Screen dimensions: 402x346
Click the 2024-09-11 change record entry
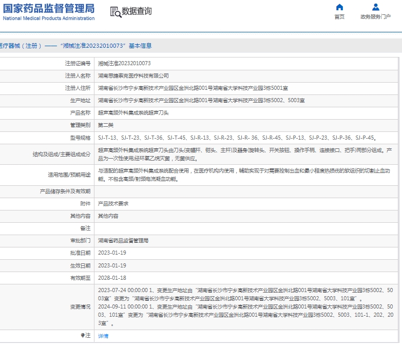click(245, 315)
